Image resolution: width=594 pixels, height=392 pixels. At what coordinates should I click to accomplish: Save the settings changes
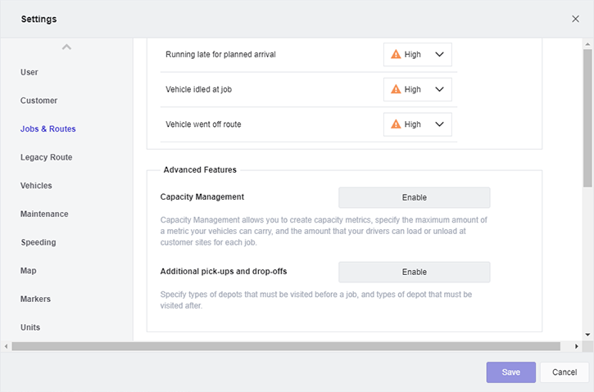pyautogui.click(x=510, y=372)
